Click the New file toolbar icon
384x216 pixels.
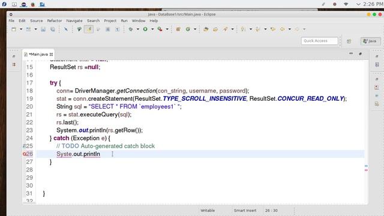(14, 29)
